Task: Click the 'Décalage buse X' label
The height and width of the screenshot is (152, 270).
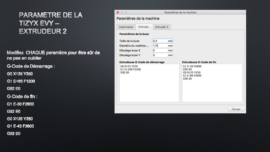Action: pos(130,50)
